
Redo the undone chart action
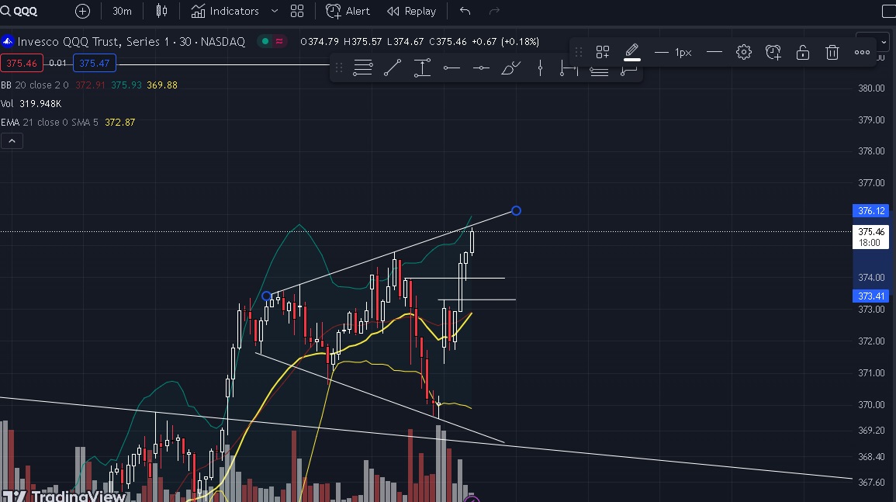494,11
